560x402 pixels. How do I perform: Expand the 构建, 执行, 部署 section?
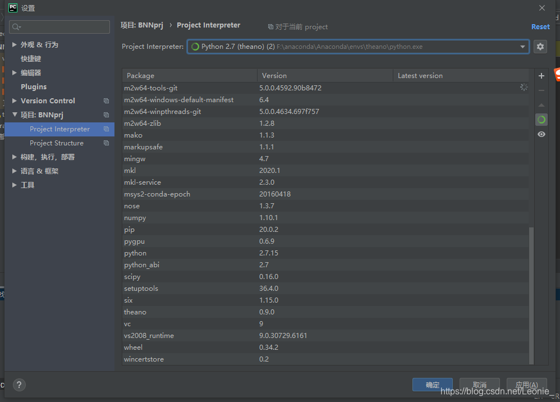pos(14,157)
